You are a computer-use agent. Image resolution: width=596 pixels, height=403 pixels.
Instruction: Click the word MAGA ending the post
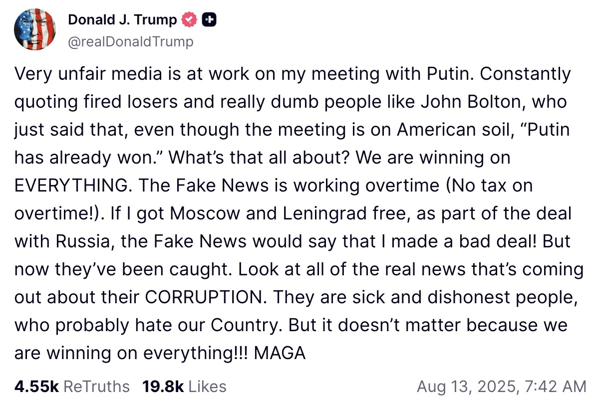pos(280,353)
